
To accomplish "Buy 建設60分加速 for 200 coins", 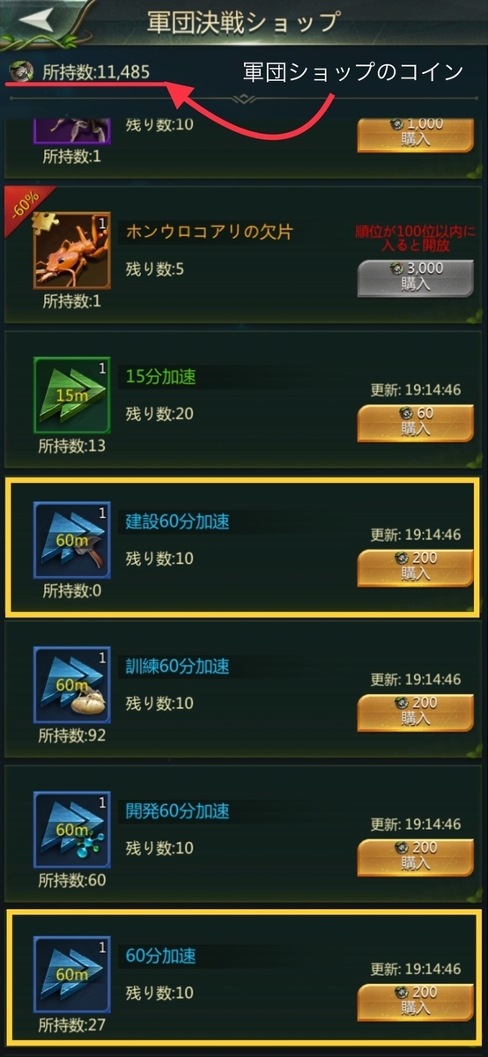I will (415, 568).
